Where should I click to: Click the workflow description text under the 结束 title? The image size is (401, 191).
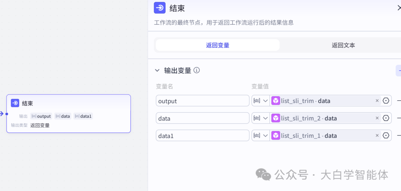224,23
